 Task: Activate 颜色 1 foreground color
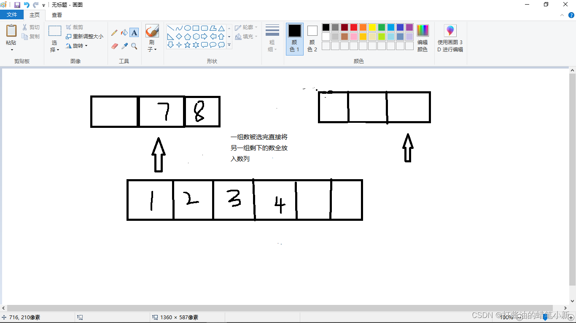point(295,39)
